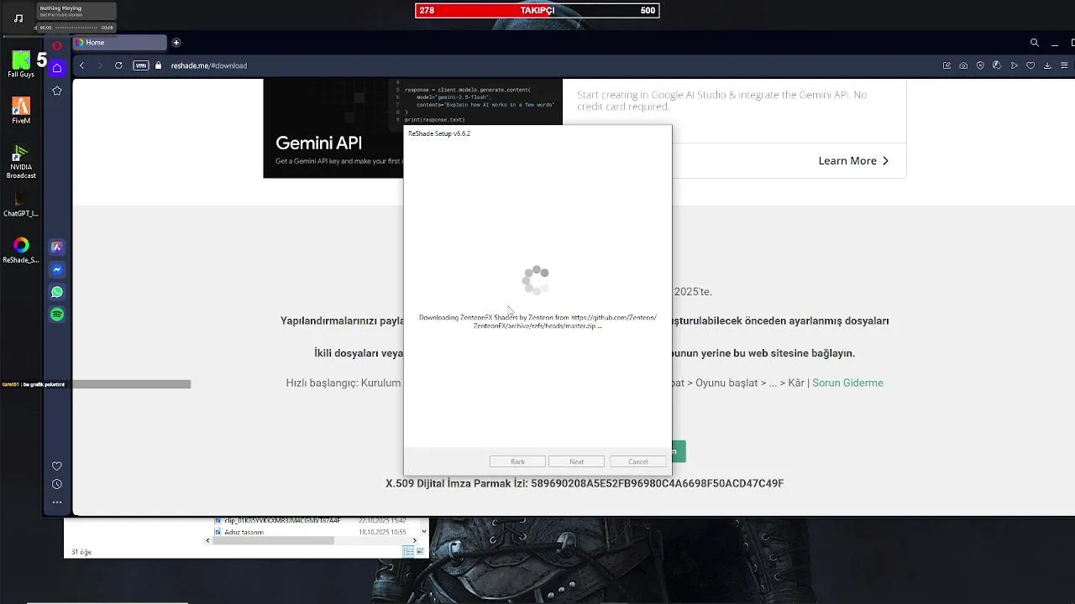Click the globe extension icon in toolbar
Screen dimensions: 1075x604
coord(997,65)
